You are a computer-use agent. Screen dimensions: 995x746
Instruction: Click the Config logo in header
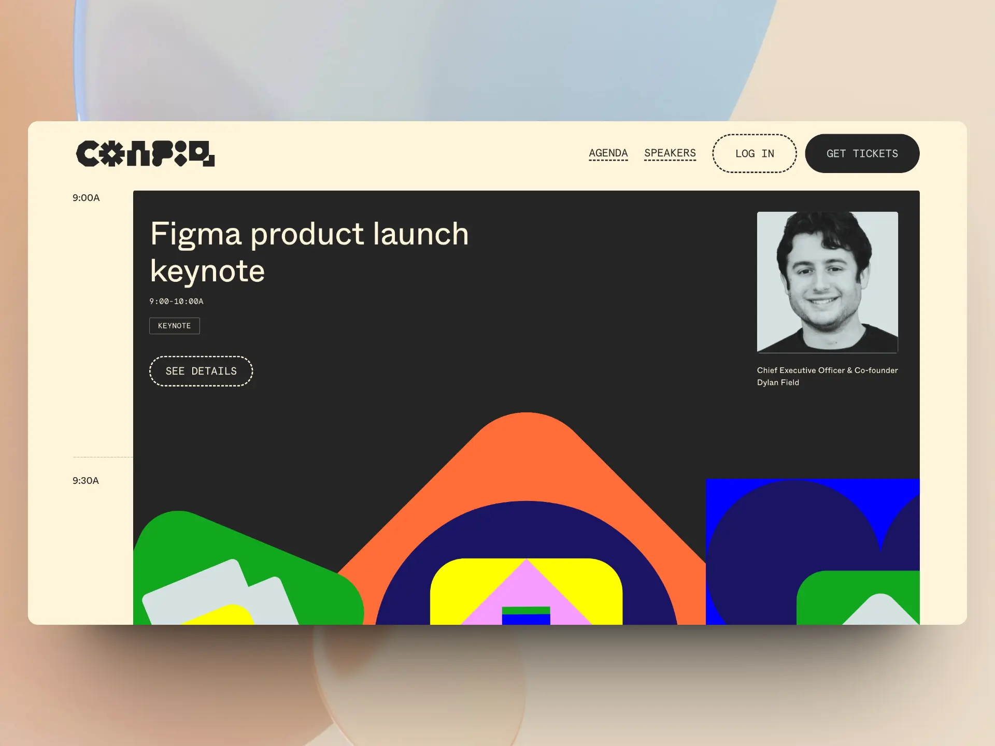tap(145, 153)
